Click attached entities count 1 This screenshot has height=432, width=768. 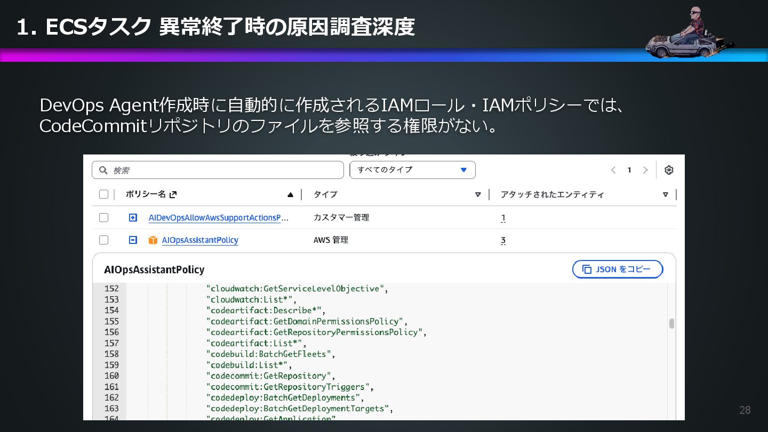click(503, 218)
